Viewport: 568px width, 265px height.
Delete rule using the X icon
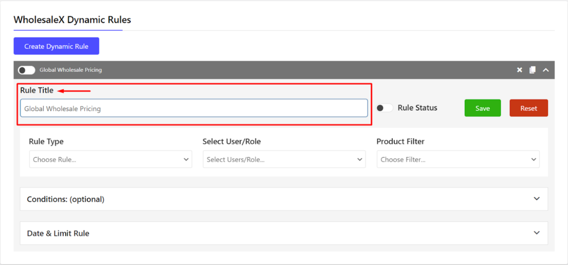(x=519, y=70)
